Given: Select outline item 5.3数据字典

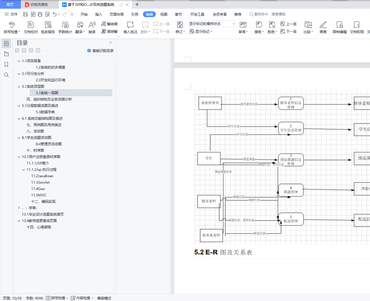Looking at the screenshot, I should point(45,112).
